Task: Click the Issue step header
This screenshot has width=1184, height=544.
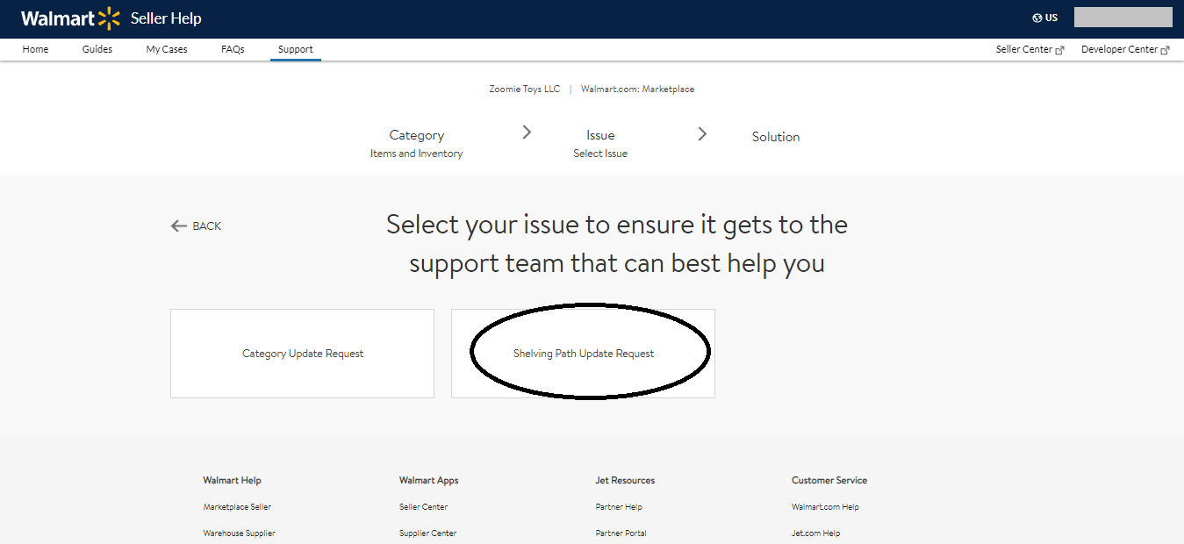Action: click(x=600, y=135)
